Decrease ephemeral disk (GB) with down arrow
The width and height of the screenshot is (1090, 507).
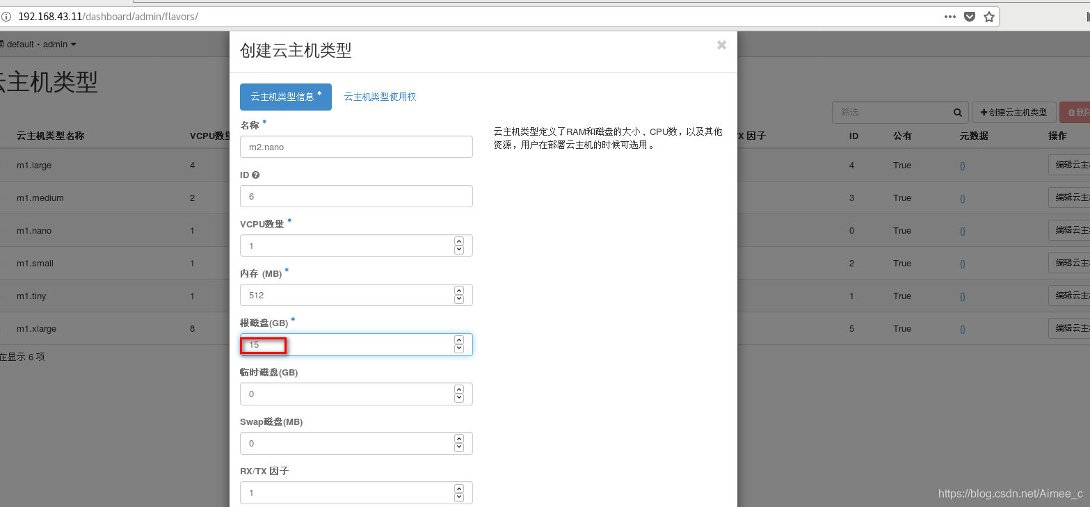coord(458,398)
